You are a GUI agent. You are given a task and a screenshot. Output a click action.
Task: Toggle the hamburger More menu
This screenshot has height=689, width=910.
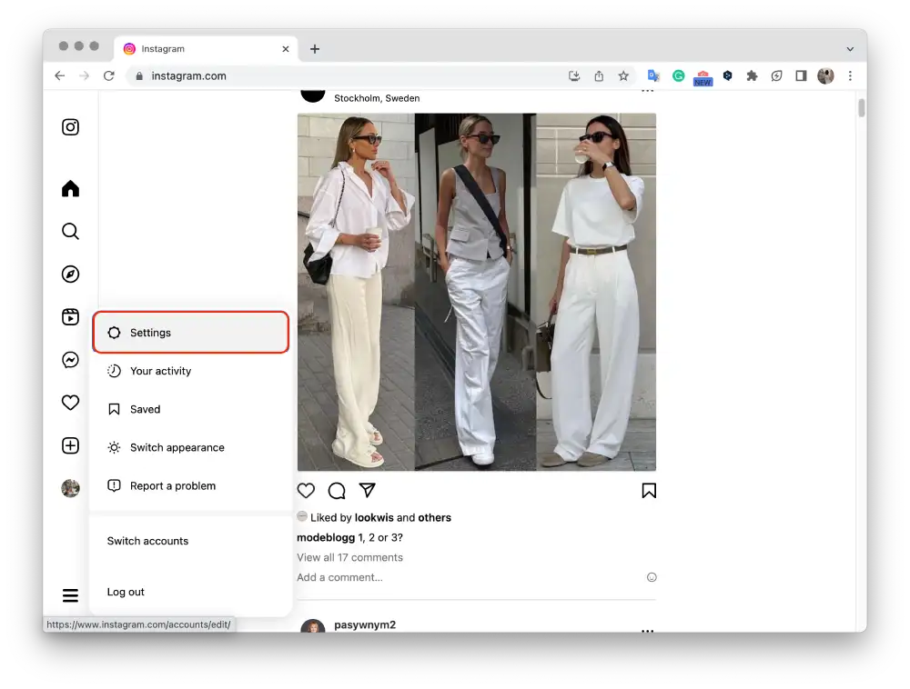pyautogui.click(x=70, y=595)
